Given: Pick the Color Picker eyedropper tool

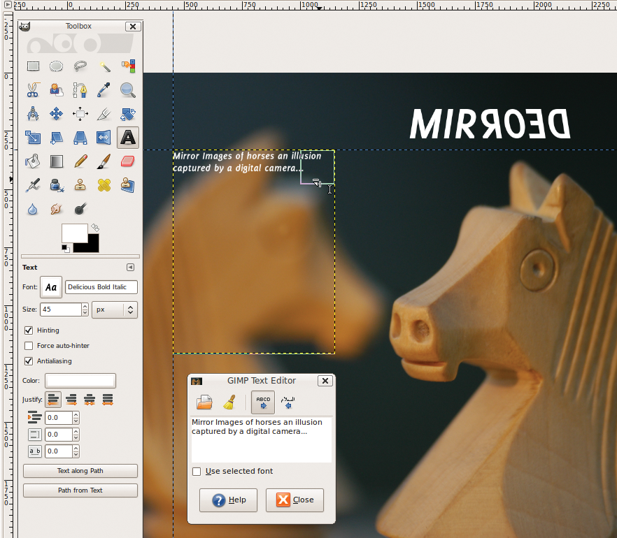Looking at the screenshot, I should pos(104,90).
